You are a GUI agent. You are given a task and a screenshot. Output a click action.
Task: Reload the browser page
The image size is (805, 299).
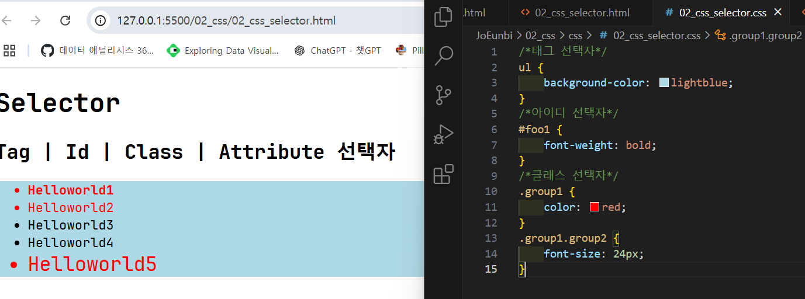(65, 21)
